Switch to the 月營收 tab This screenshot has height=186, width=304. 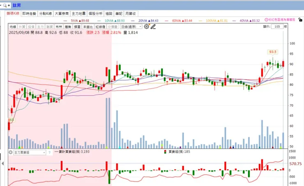click(131, 13)
